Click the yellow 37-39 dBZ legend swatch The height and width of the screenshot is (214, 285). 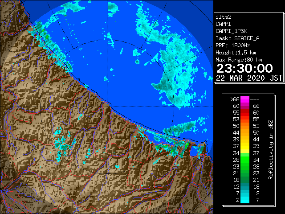click(245, 146)
